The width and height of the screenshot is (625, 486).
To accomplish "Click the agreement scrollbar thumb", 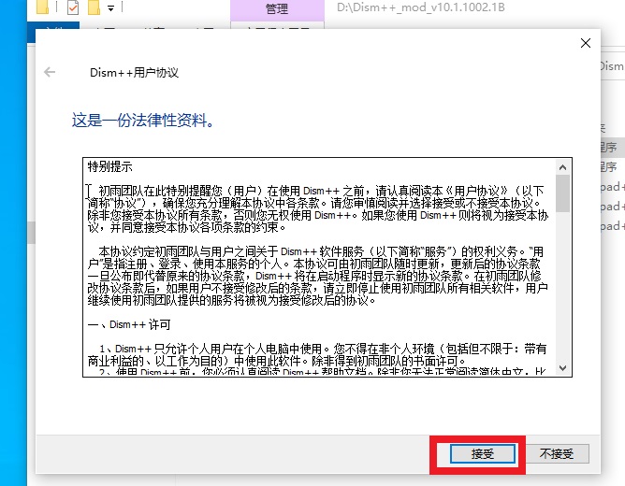I will click(562, 193).
